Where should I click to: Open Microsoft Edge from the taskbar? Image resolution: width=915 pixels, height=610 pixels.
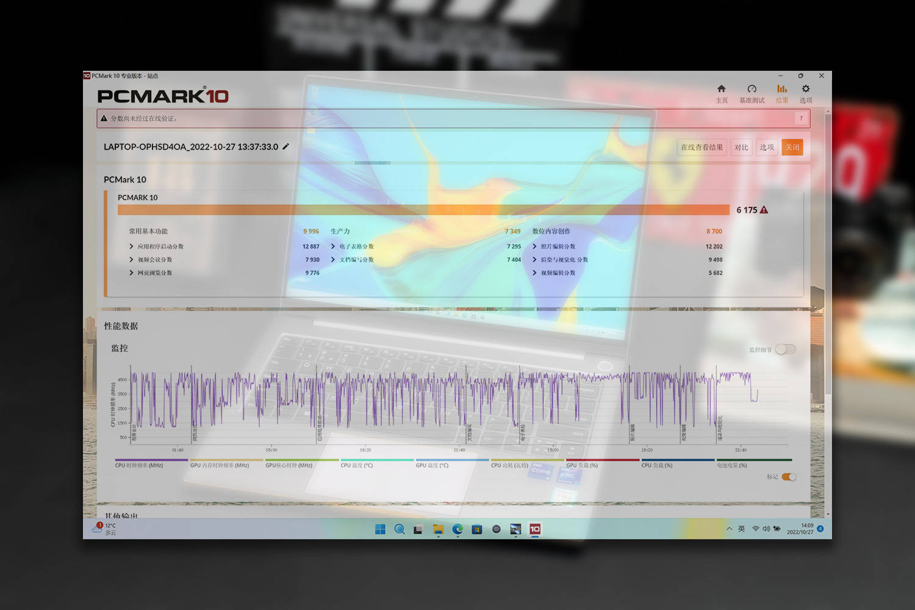[457, 529]
